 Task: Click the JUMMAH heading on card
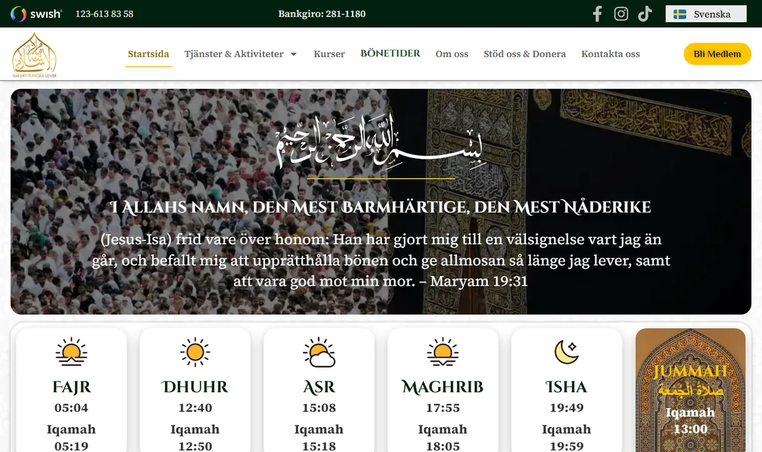coord(690,371)
